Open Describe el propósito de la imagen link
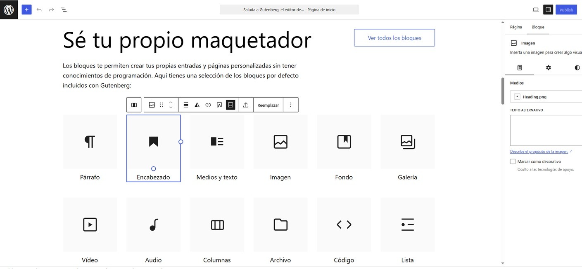The height and width of the screenshot is (269, 582). pos(539,152)
